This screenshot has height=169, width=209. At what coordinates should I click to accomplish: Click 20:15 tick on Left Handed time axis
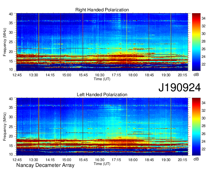coord(183,160)
